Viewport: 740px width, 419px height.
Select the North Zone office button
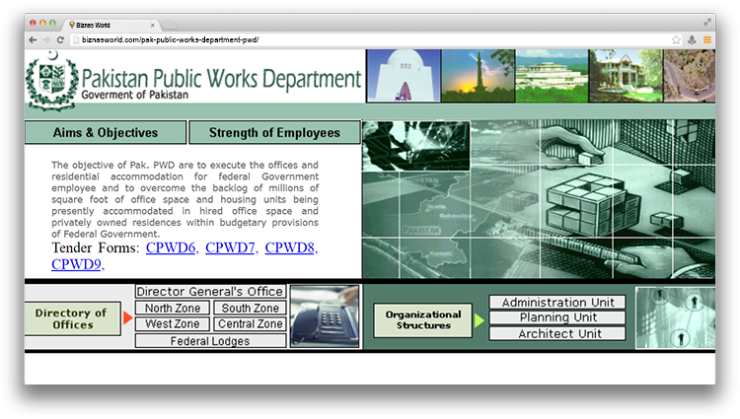click(x=173, y=308)
